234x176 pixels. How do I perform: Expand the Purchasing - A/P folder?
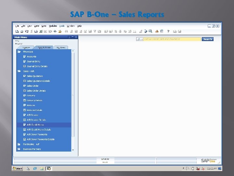(19, 144)
